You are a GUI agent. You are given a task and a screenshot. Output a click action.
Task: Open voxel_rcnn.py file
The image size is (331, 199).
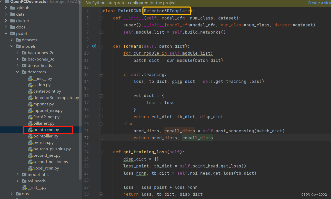pos(46,168)
